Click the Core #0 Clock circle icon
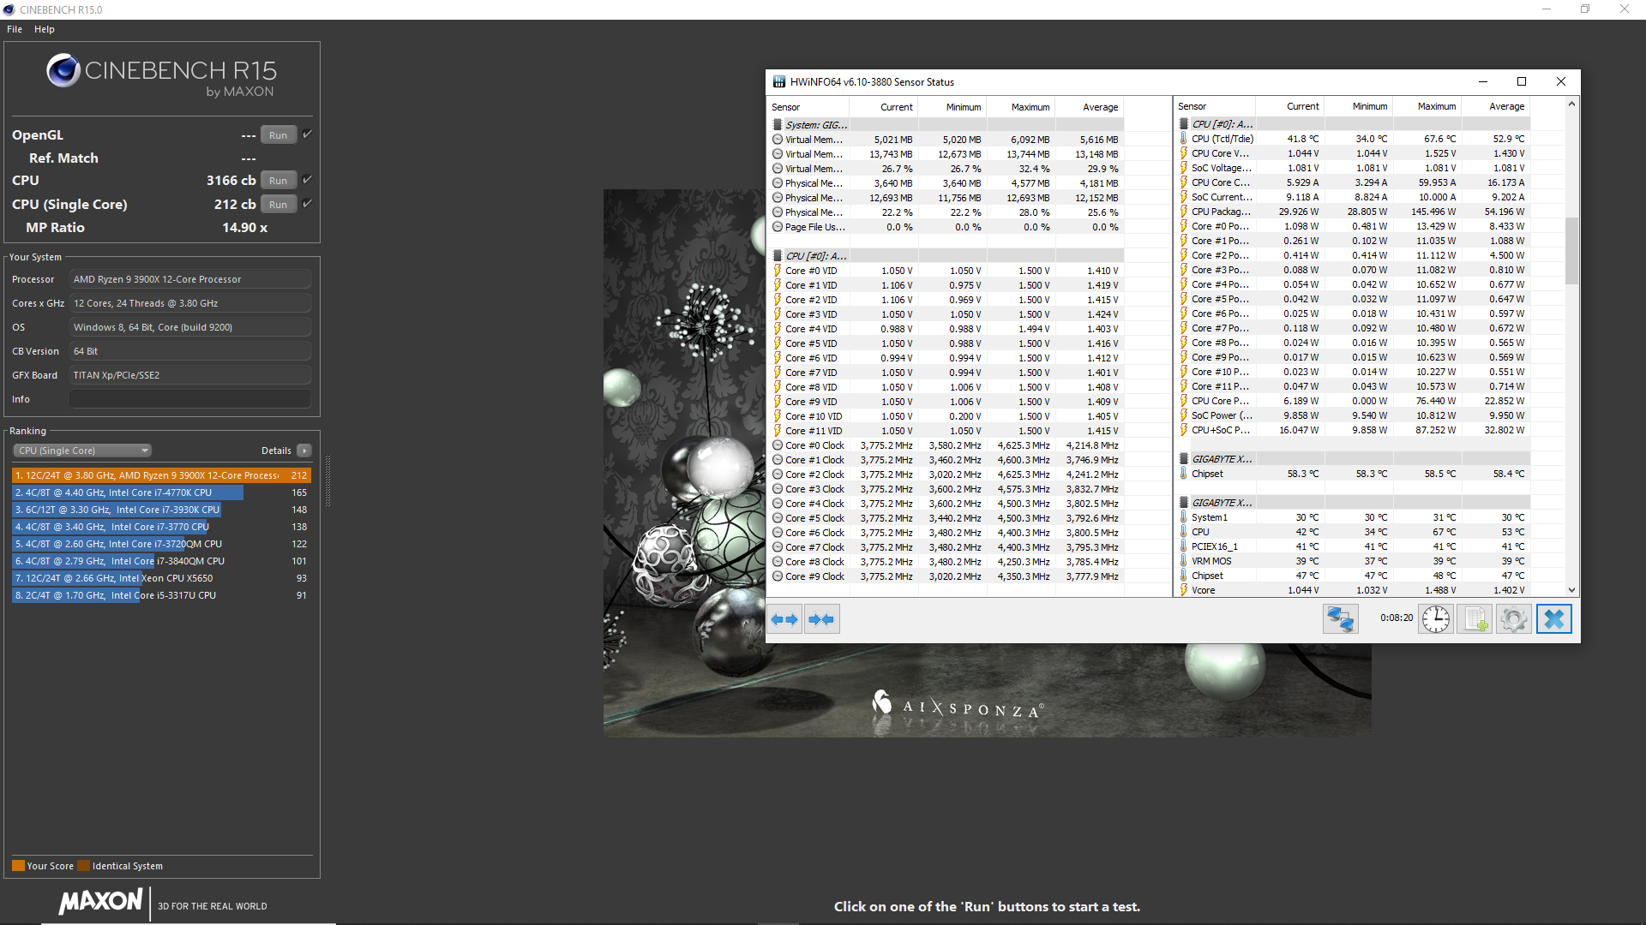The image size is (1646, 925). coord(778,445)
